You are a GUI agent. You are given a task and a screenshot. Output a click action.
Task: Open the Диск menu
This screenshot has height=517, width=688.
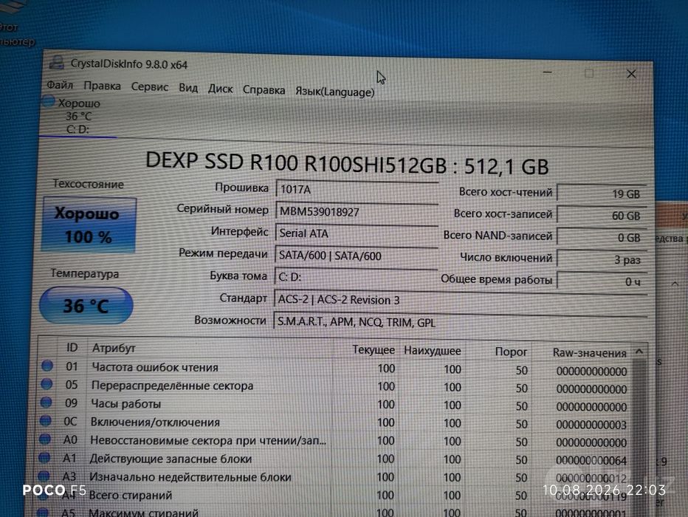(x=220, y=89)
